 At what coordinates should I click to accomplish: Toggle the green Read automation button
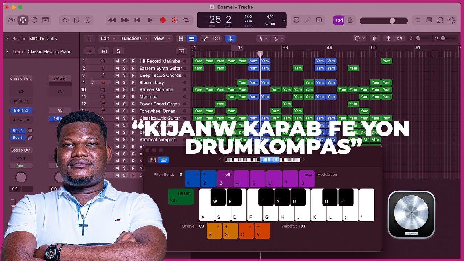[21, 166]
